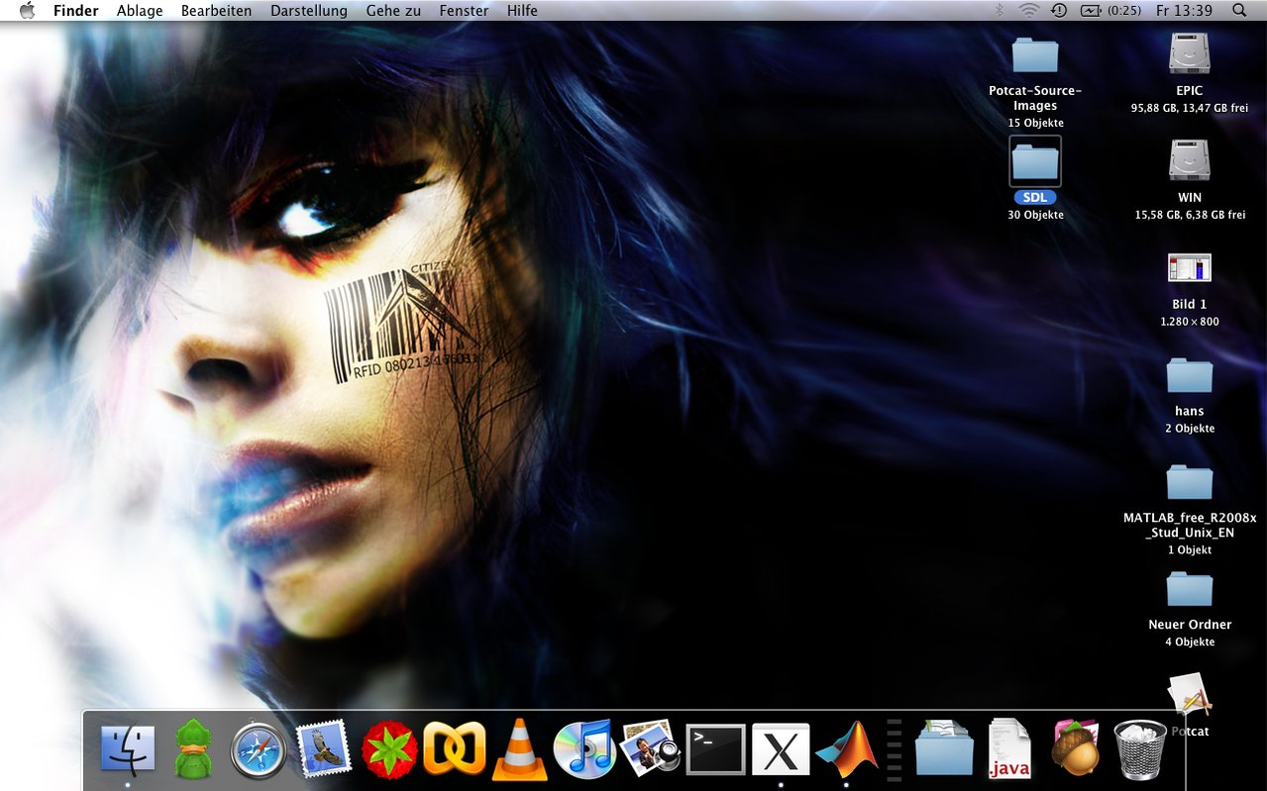
Task: Launch VLC traffic cone icon
Action: [520, 750]
